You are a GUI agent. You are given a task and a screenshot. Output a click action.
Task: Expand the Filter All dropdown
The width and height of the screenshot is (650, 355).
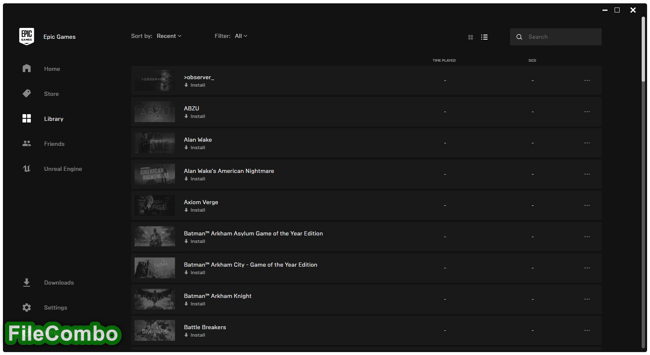click(x=241, y=36)
